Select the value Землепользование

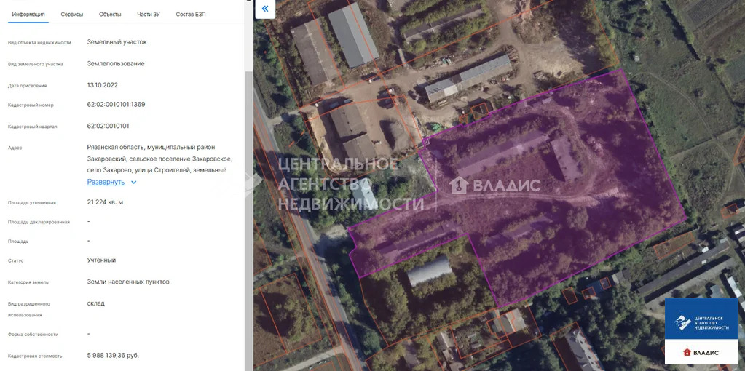click(116, 63)
